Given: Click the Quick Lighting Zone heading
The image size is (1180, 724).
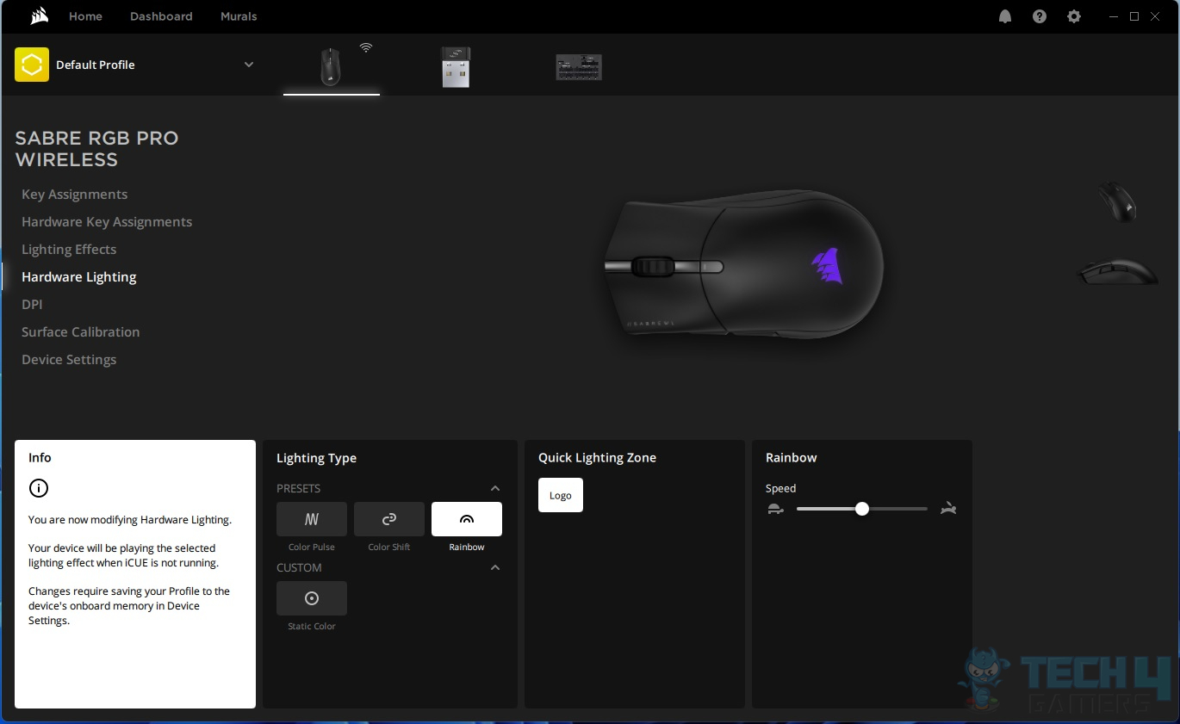Looking at the screenshot, I should point(597,458).
